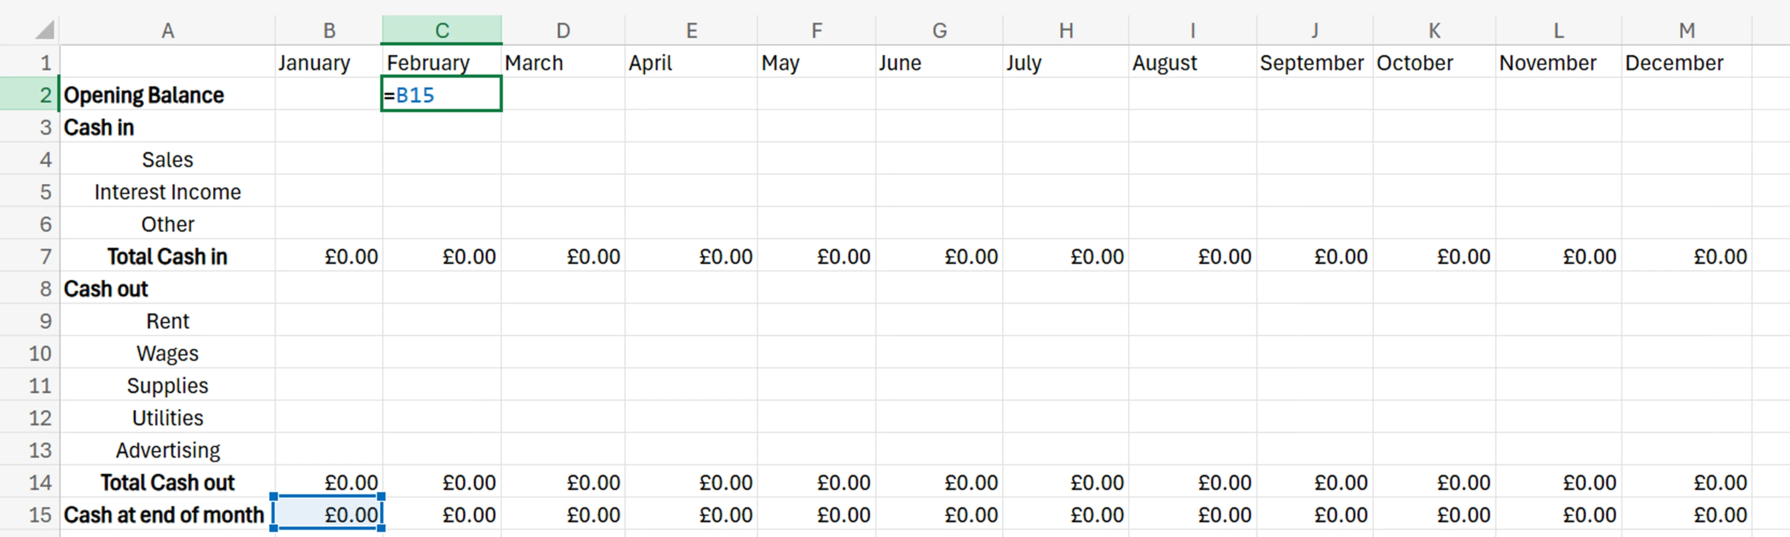This screenshot has height=537, width=1790.
Task: Click the Utilities label cell
Action: pos(167,418)
